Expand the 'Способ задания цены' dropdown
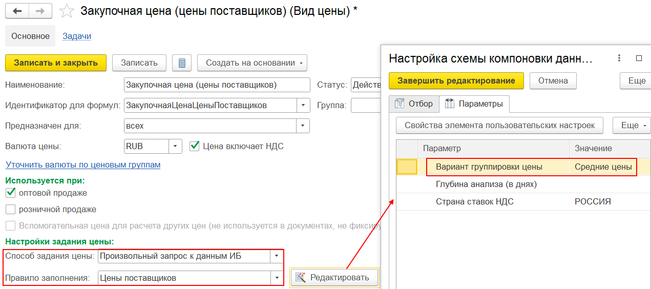This screenshot has width=651, height=289. click(x=277, y=256)
